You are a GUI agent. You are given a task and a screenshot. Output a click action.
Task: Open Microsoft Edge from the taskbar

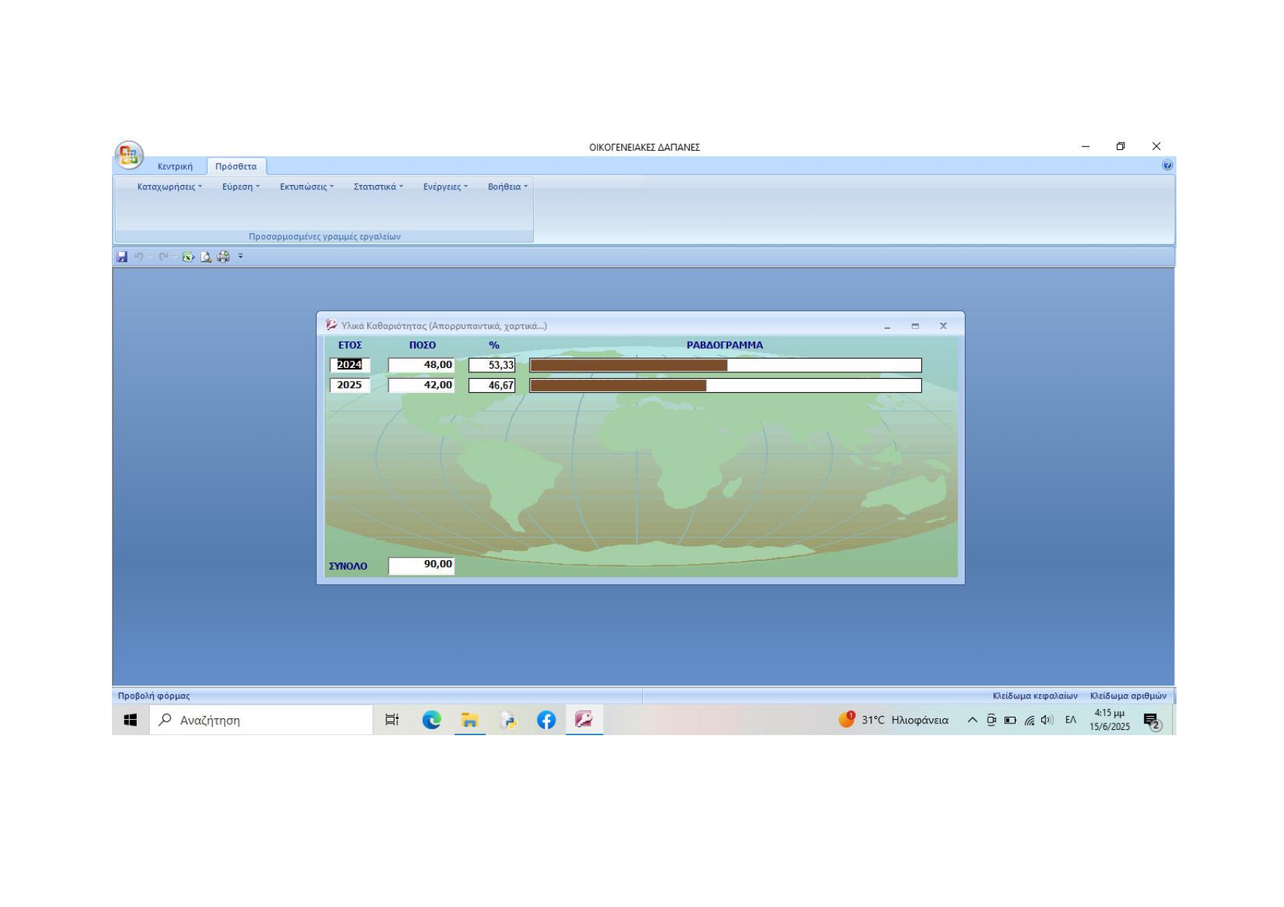click(x=432, y=720)
